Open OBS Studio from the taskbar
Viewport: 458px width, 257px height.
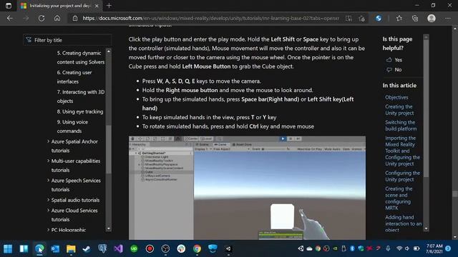click(165, 249)
